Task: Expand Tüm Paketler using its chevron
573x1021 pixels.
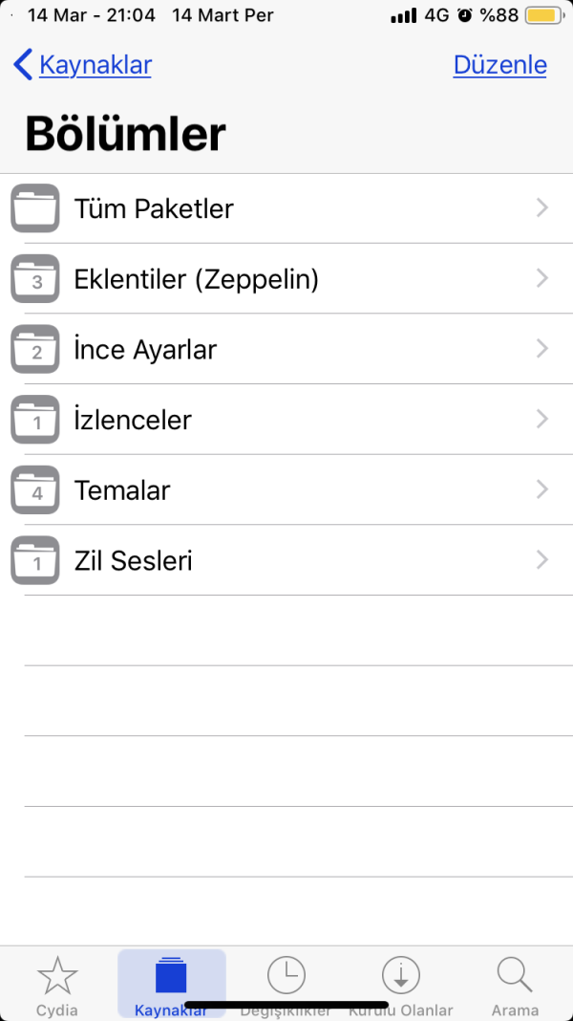Action: (542, 208)
